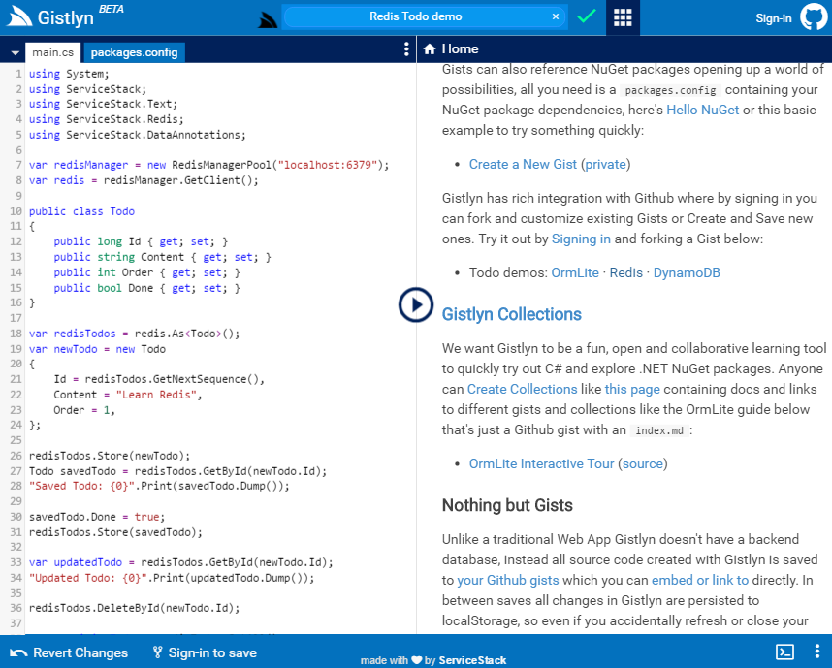
Task: Click code line 'public class Todo'
Action: pyautogui.click(x=81, y=211)
